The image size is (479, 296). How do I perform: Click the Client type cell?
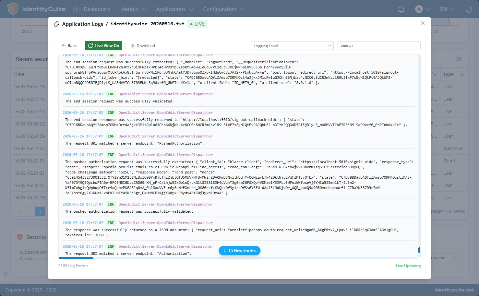click(449, 161)
